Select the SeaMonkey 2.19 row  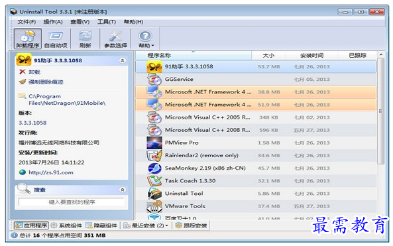(x=256, y=168)
